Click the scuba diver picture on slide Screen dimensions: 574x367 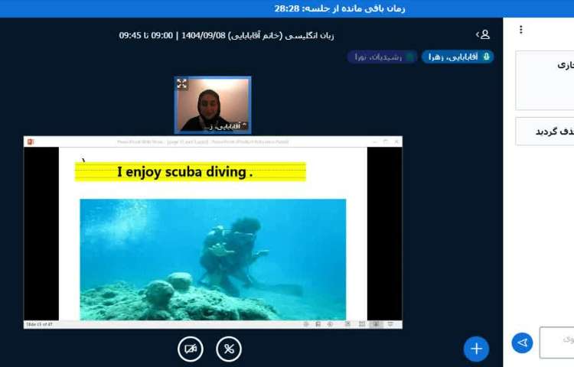pos(213,259)
